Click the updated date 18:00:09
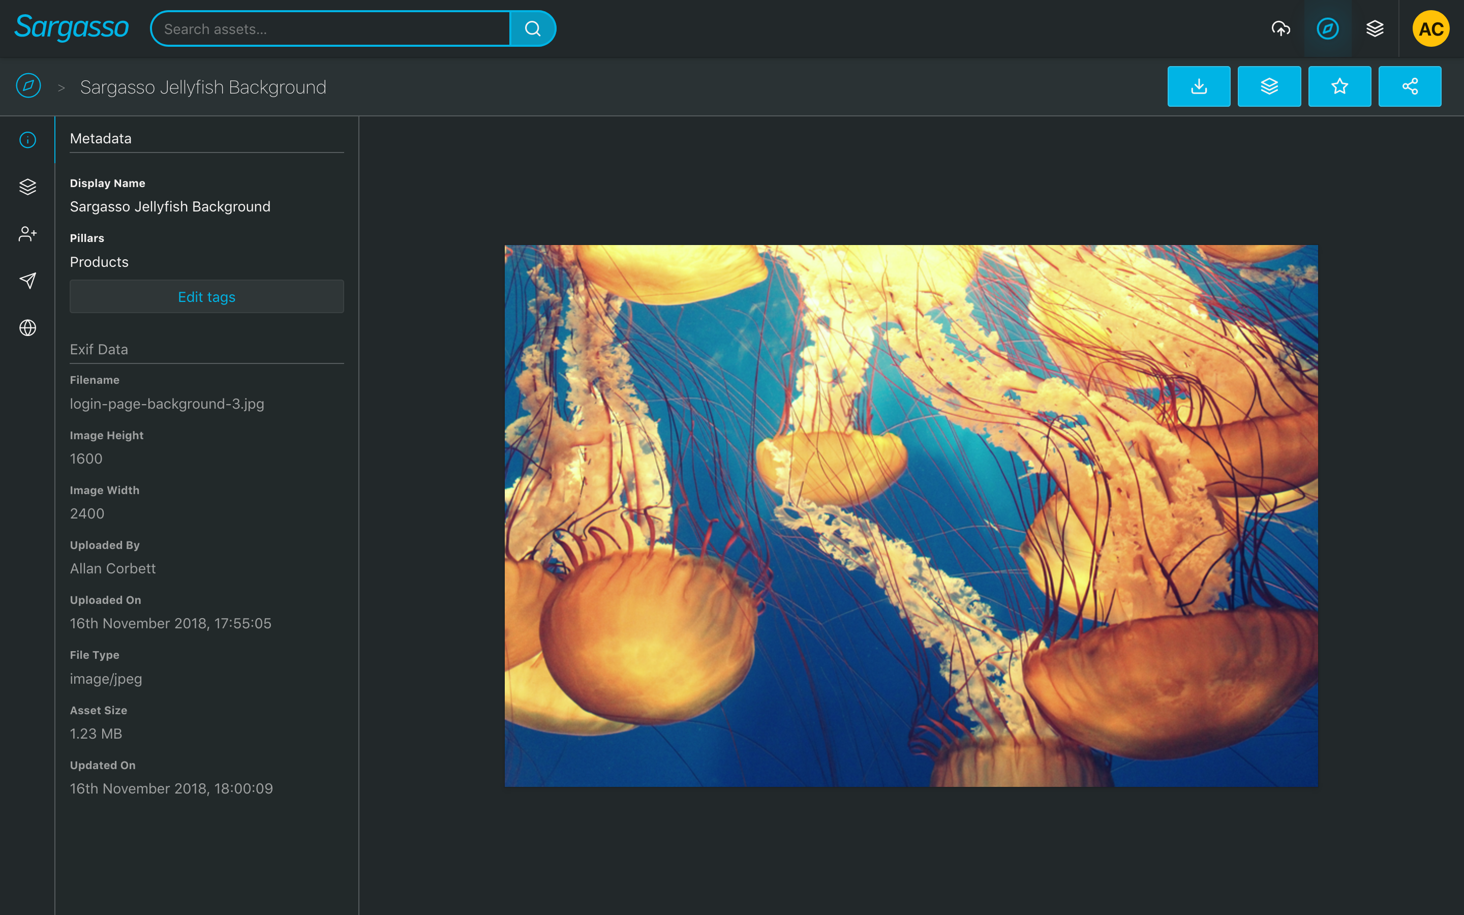This screenshot has width=1464, height=915. [x=171, y=788]
